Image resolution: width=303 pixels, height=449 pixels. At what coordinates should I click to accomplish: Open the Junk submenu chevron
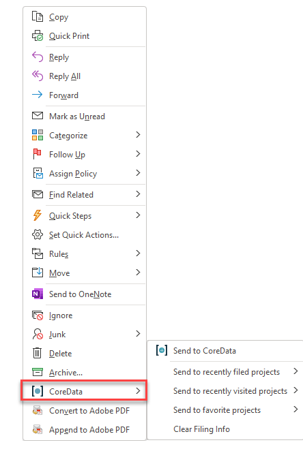click(138, 334)
